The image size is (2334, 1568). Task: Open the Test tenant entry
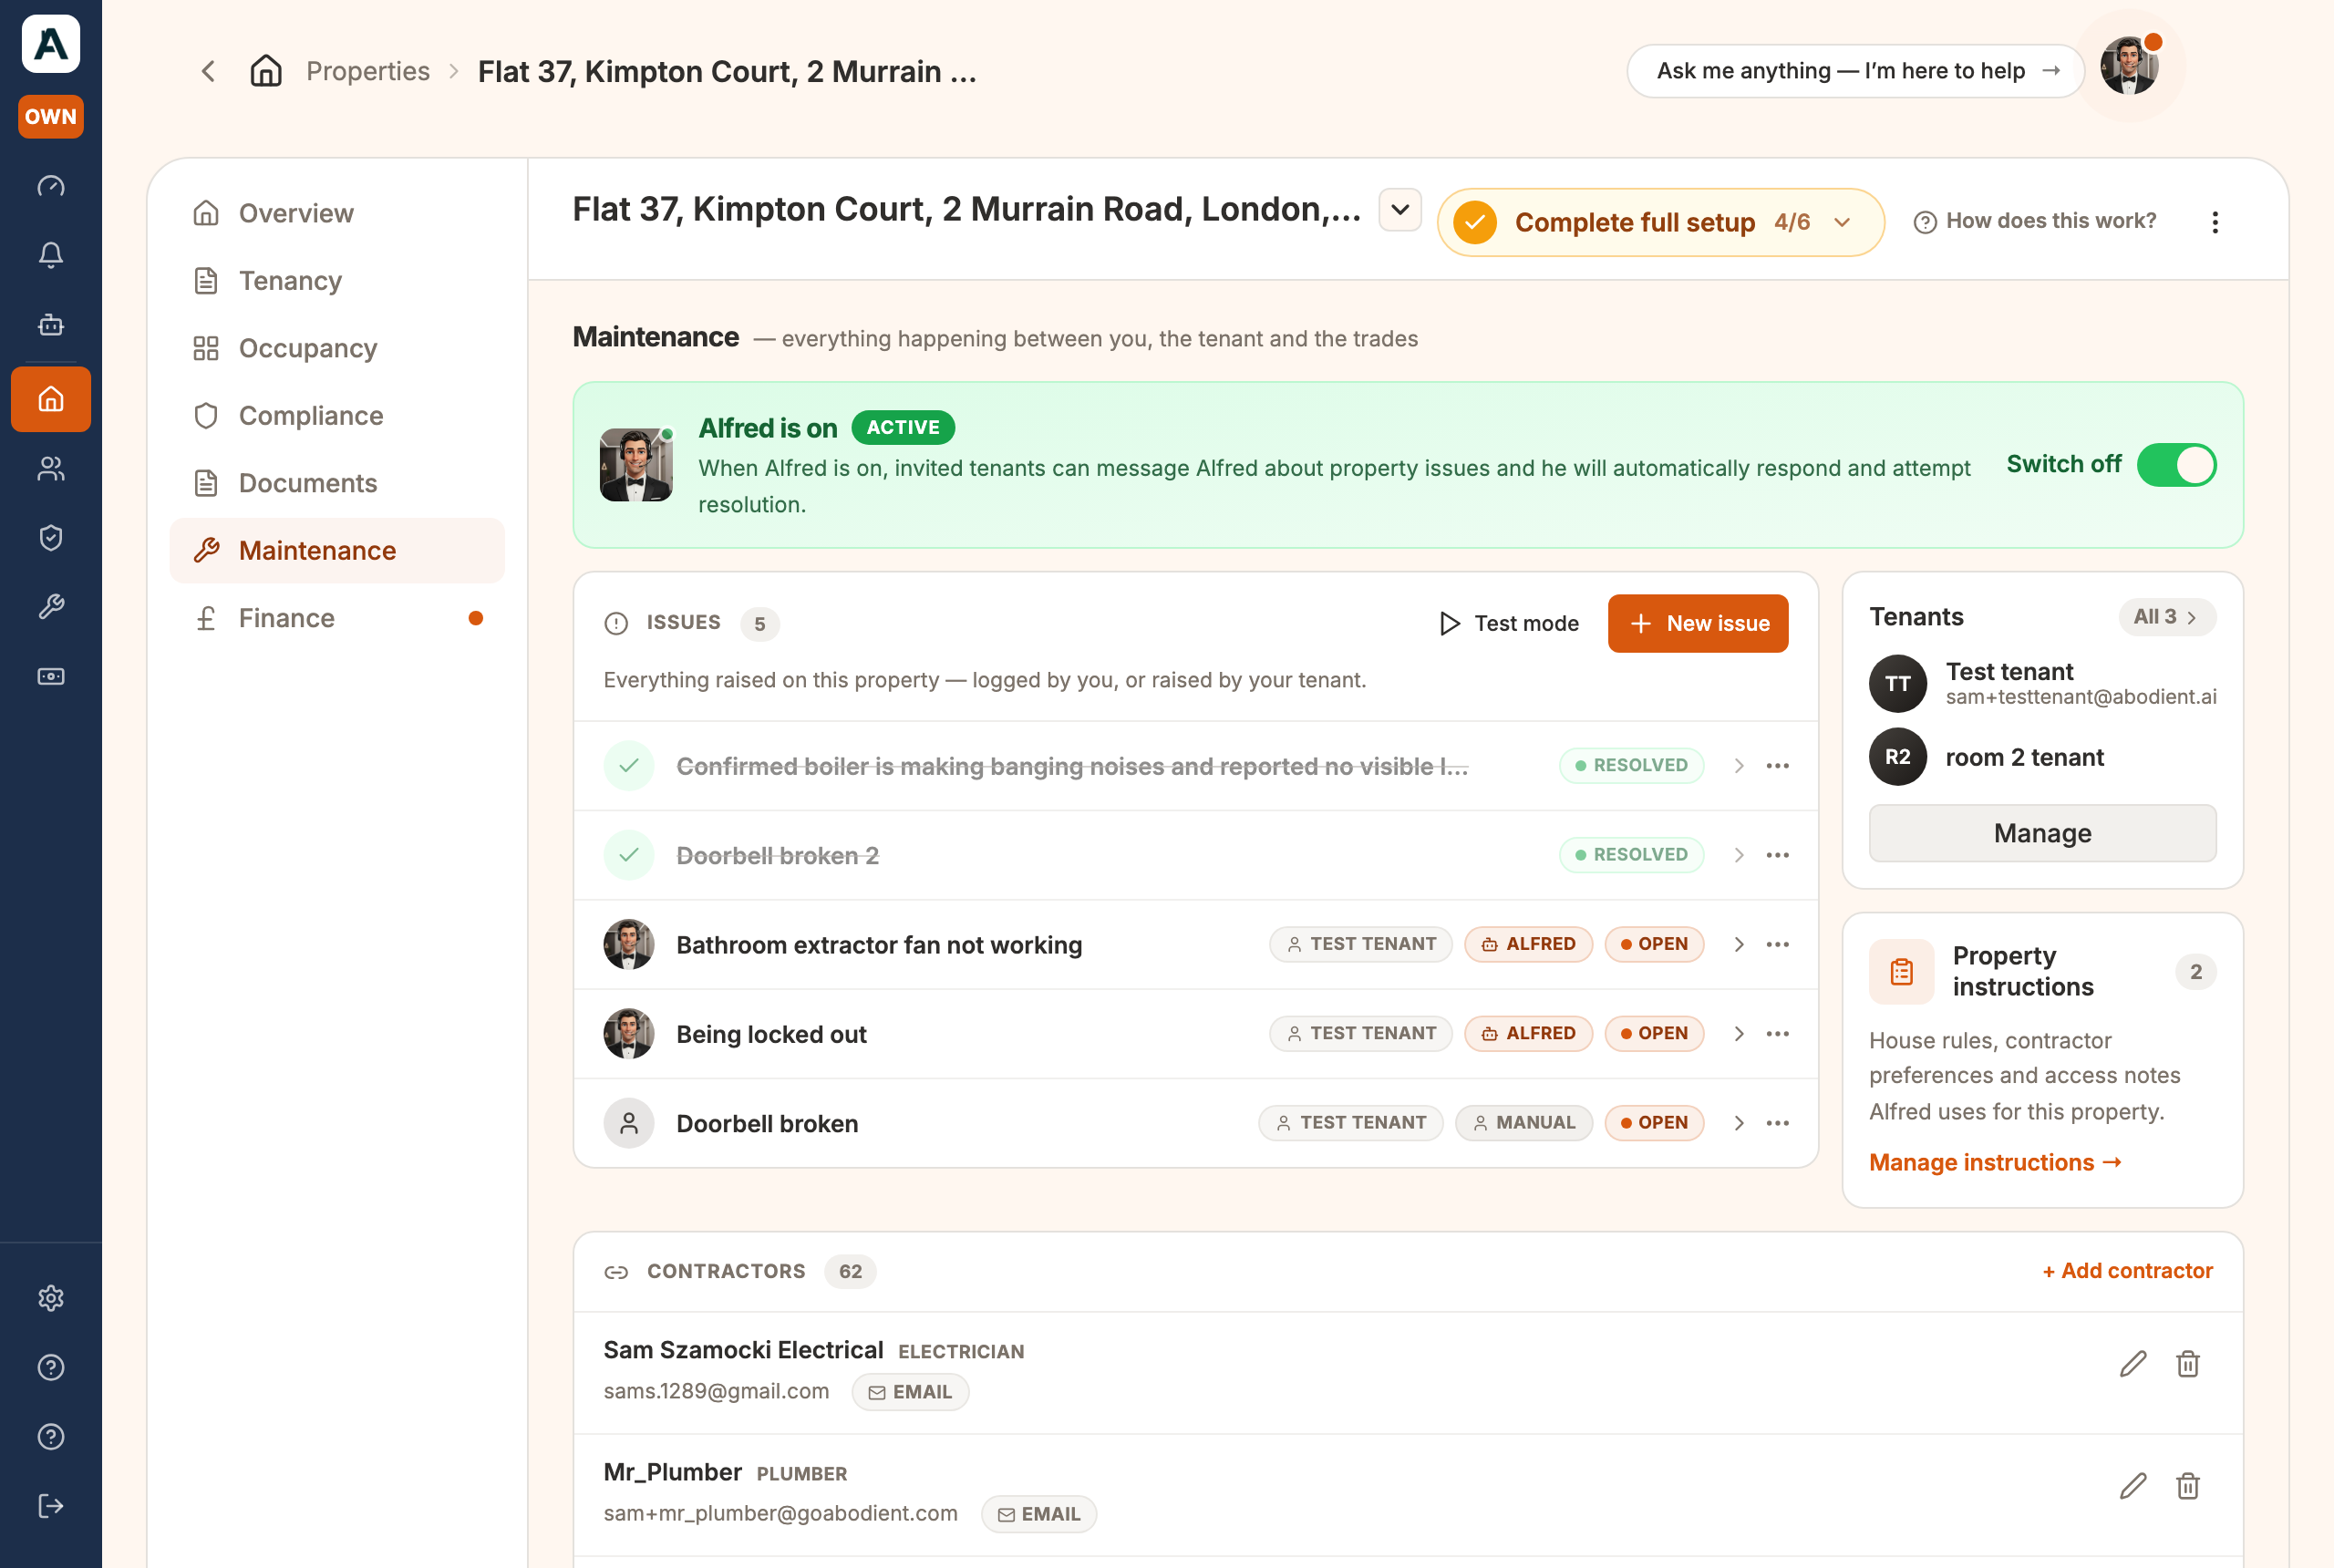coord(2041,684)
